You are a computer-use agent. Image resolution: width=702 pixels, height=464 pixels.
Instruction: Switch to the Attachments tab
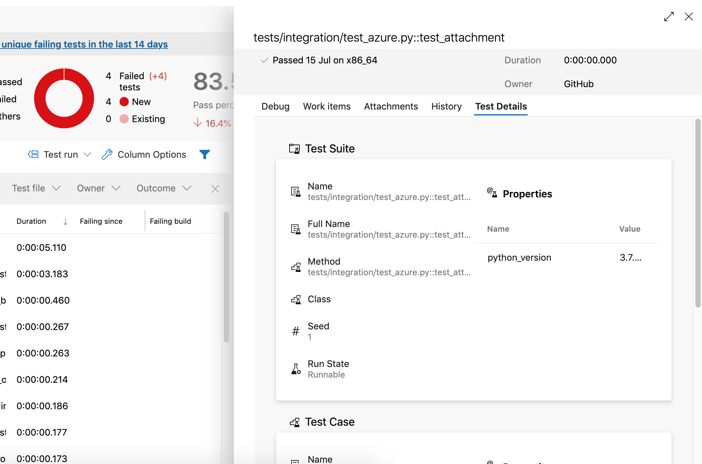pos(391,107)
